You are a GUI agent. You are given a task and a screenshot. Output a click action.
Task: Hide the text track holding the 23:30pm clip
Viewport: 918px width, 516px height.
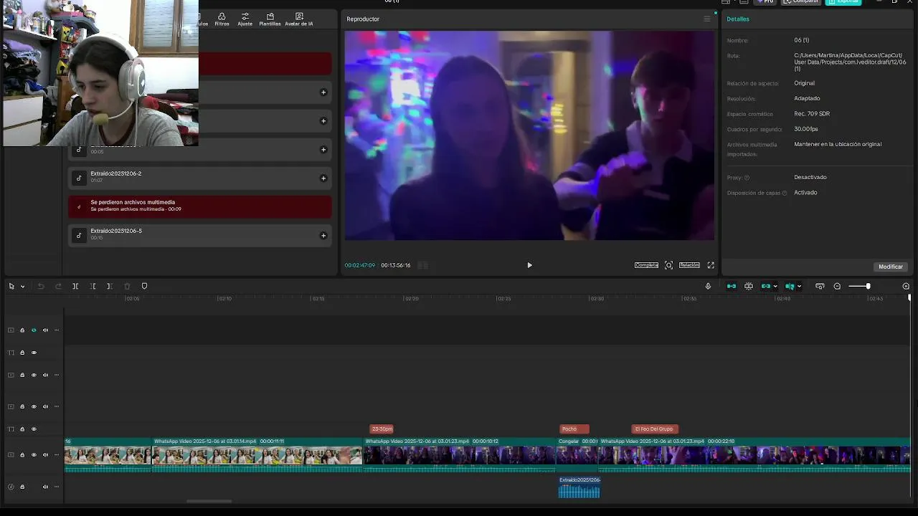point(34,429)
